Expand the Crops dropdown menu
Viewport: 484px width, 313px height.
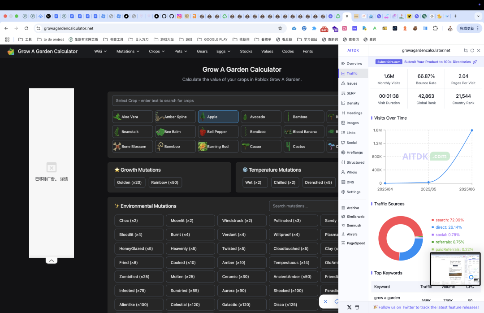[157, 51]
